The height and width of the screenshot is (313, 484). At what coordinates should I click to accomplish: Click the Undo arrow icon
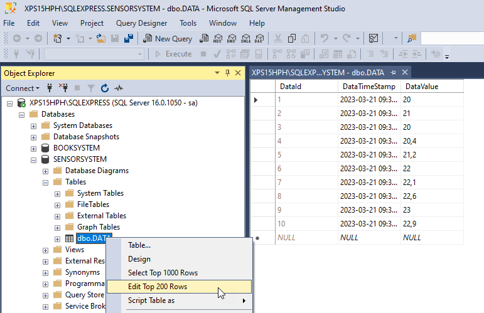point(325,38)
